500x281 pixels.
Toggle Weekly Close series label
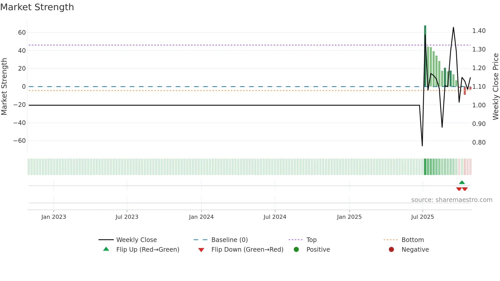pos(136,240)
